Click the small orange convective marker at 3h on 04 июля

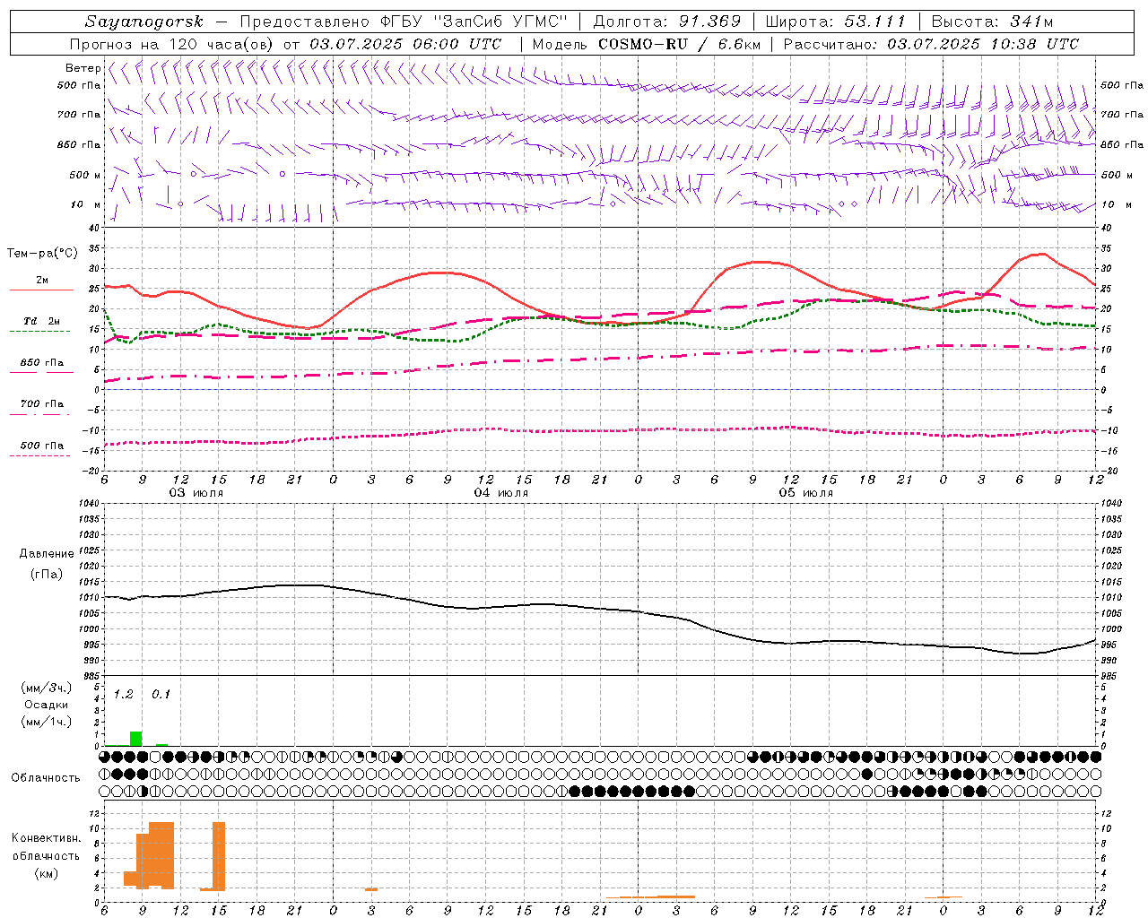click(x=371, y=889)
